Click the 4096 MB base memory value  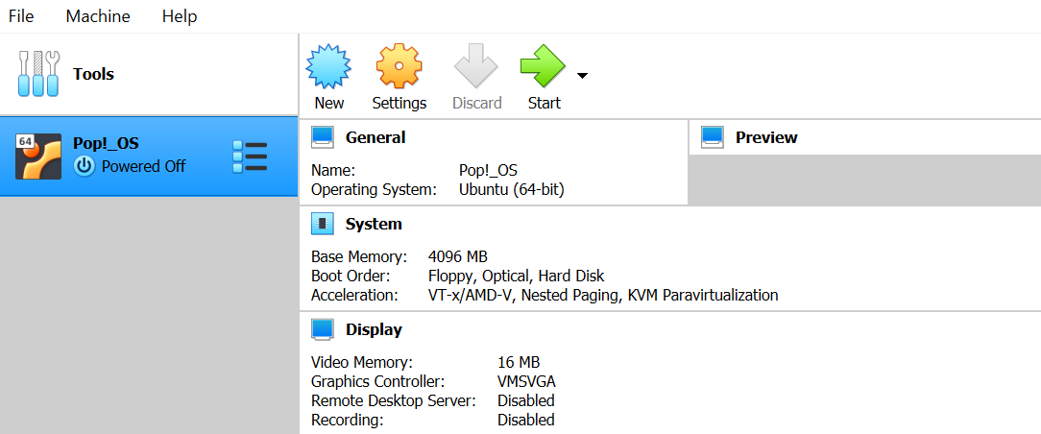click(x=458, y=256)
